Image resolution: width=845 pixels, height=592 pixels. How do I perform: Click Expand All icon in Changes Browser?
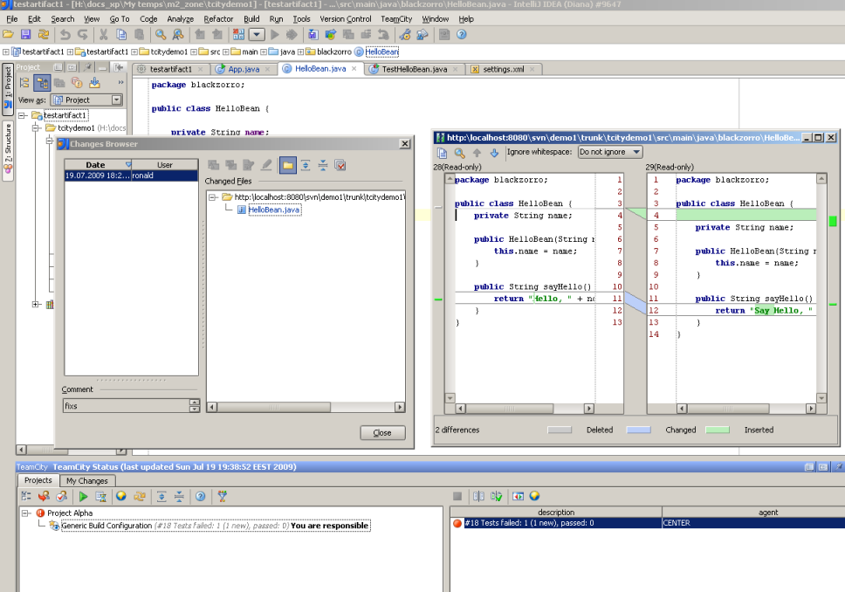click(306, 165)
